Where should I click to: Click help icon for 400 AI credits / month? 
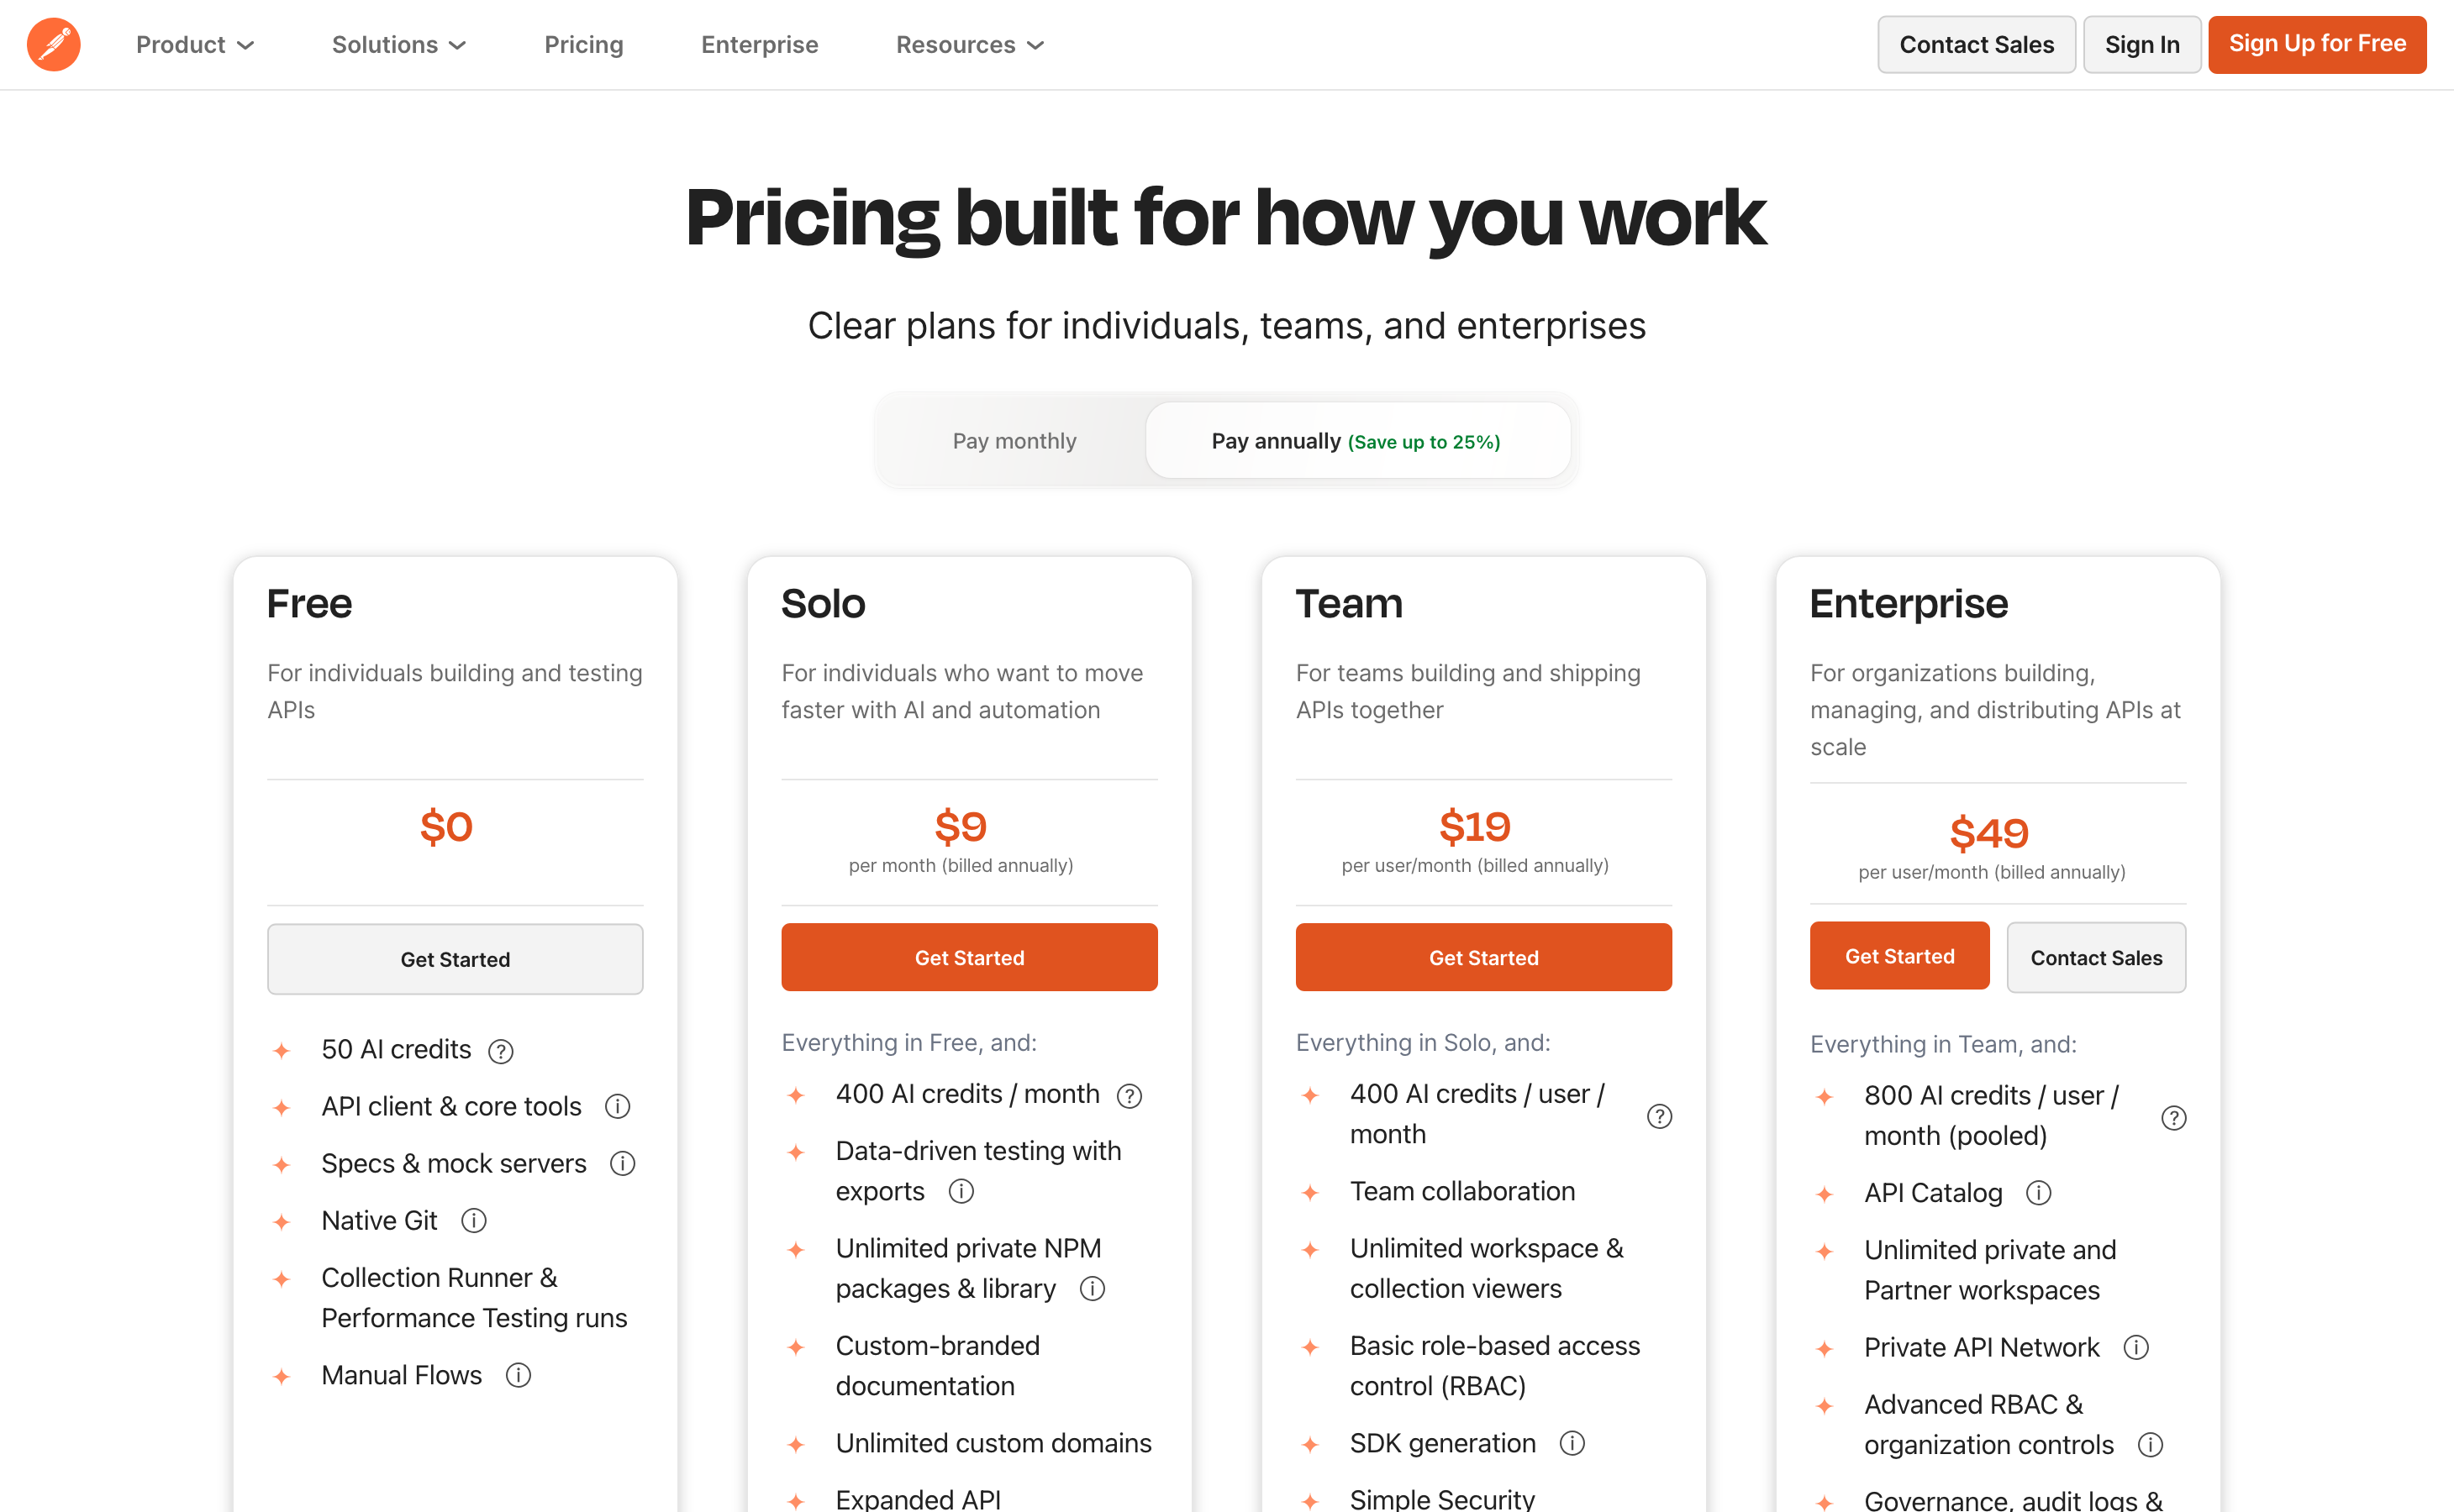pos(1130,1096)
